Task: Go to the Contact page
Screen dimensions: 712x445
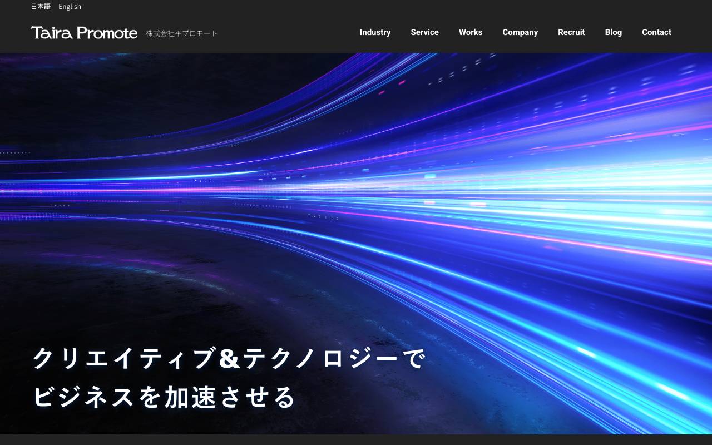Action: [x=656, y=32]
